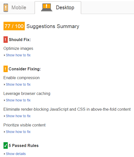The height and width of the screenshot is (157, 134).
Task: Click the disclosure triangle under Optimize images
Action: click(x=4, y=55)
